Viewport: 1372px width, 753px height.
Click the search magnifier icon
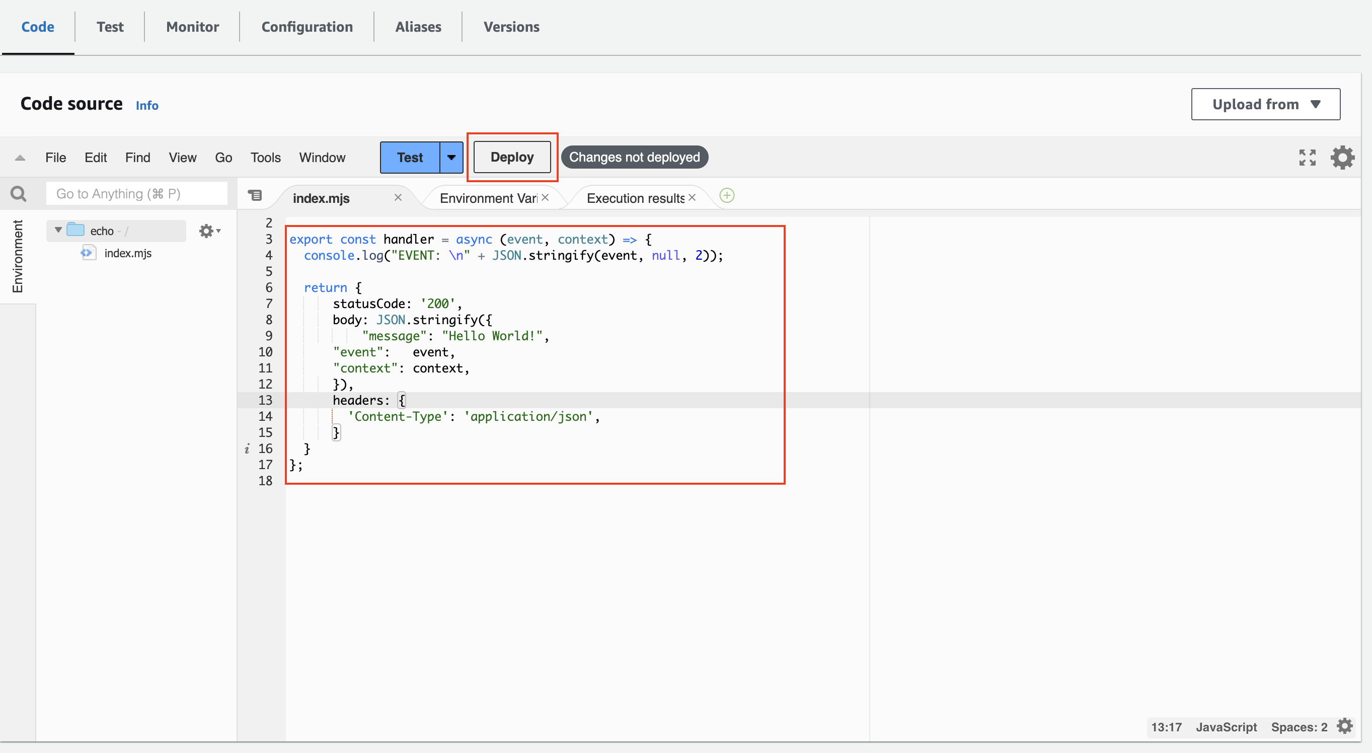[19, 194]
